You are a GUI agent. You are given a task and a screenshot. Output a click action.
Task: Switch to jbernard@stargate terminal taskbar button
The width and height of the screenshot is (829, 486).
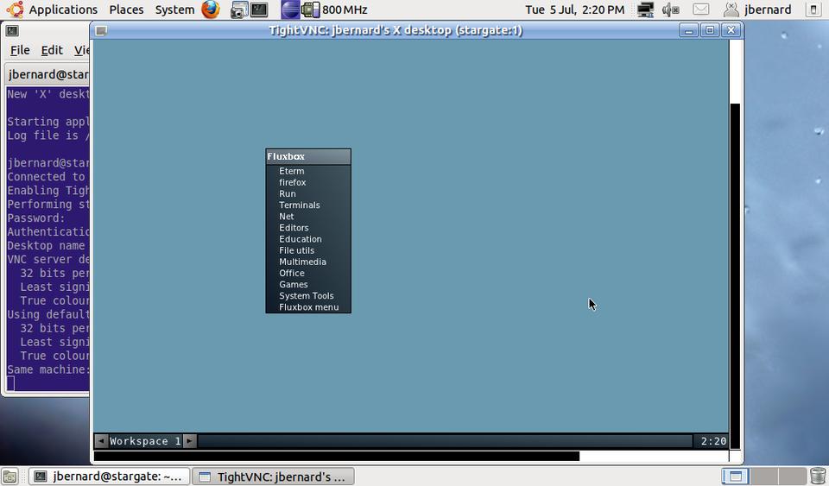tap(109, 477)
